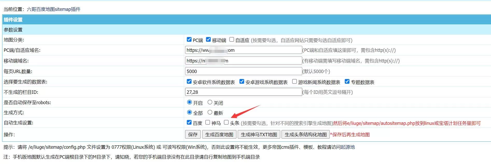Open the 六哥百度地图sitemap插件 breadcrumb link
Screen dimensions: 491x164
tap(54, 9)
